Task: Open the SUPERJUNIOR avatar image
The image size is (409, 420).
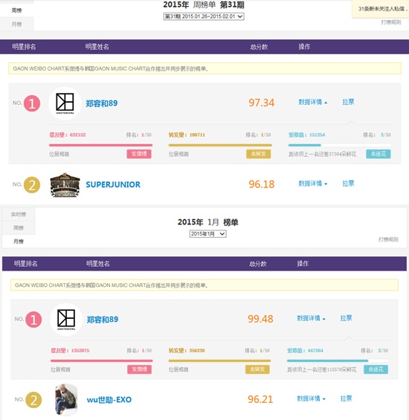Action: 65,185
